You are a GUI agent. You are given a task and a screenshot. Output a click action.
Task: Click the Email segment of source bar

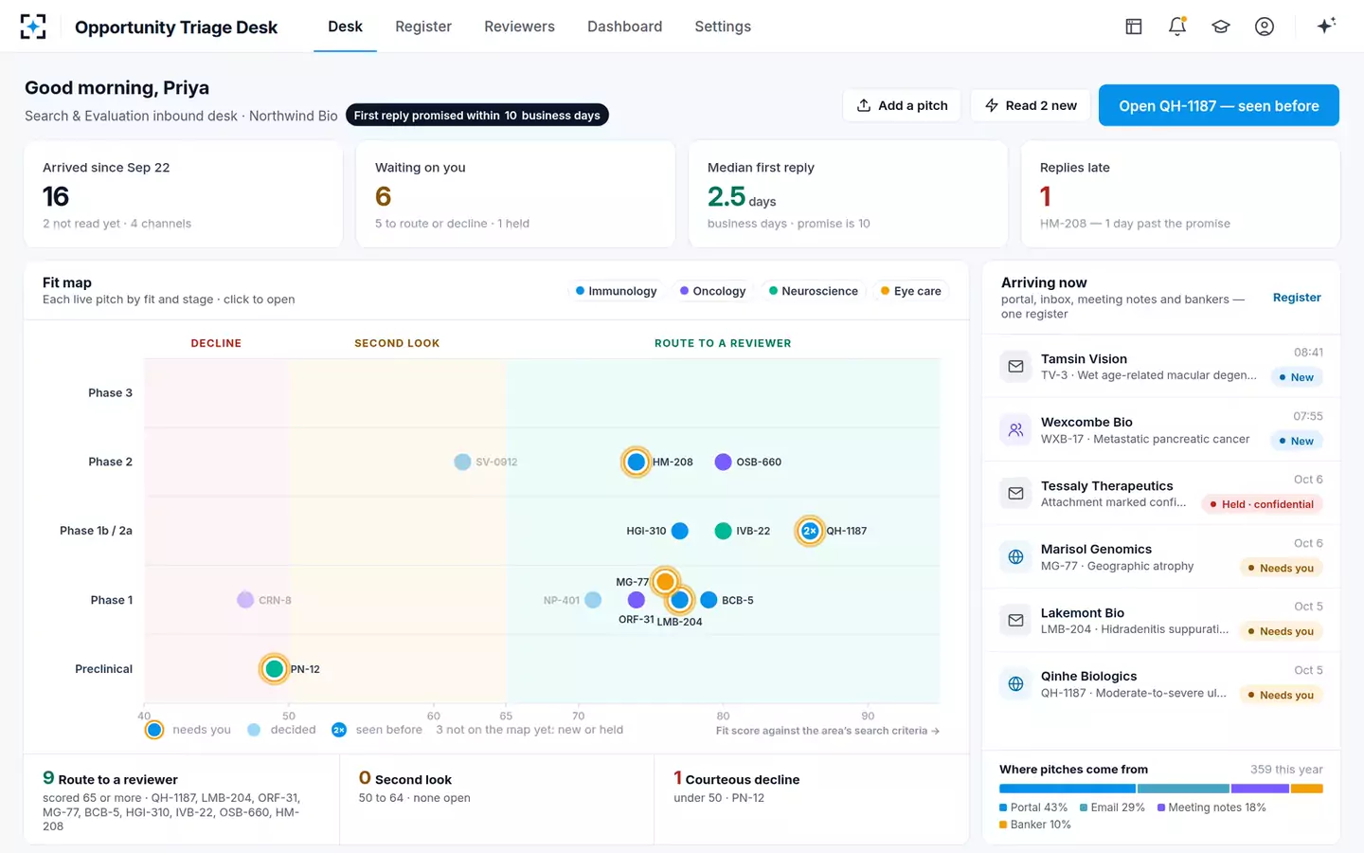(1183, 789)
